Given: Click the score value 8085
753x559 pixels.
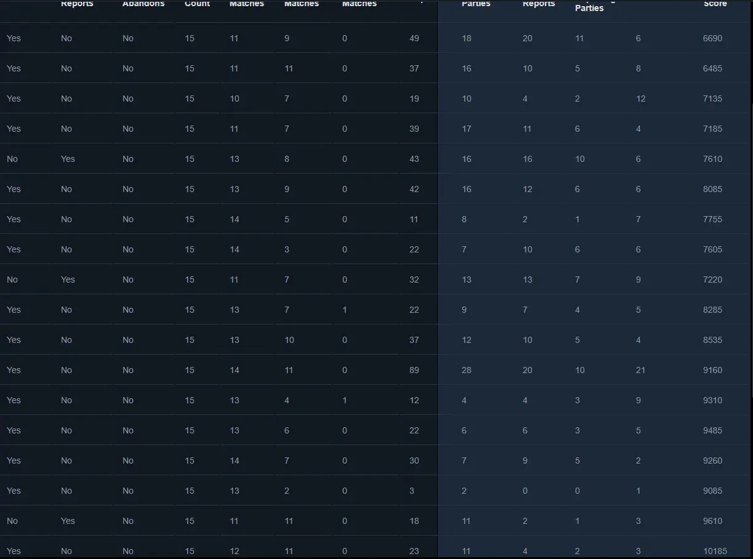Looking at the screenshot, I should point(712,189).
